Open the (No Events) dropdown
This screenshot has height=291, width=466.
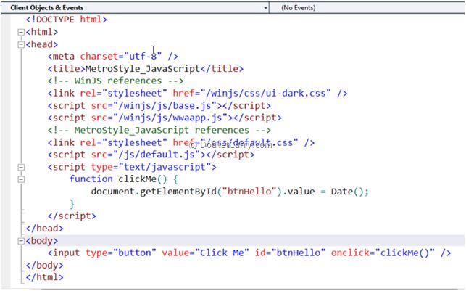point(367,8)
